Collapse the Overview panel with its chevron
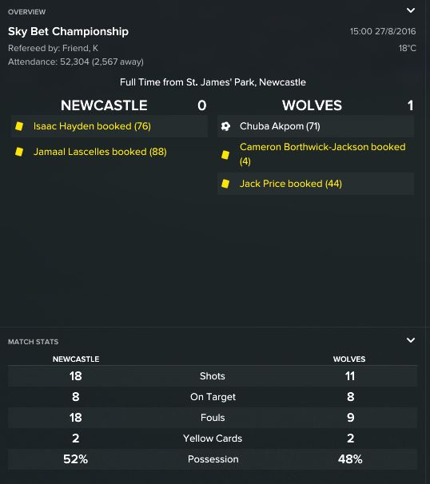Screen dimensions: 430x484 point(411,10)
